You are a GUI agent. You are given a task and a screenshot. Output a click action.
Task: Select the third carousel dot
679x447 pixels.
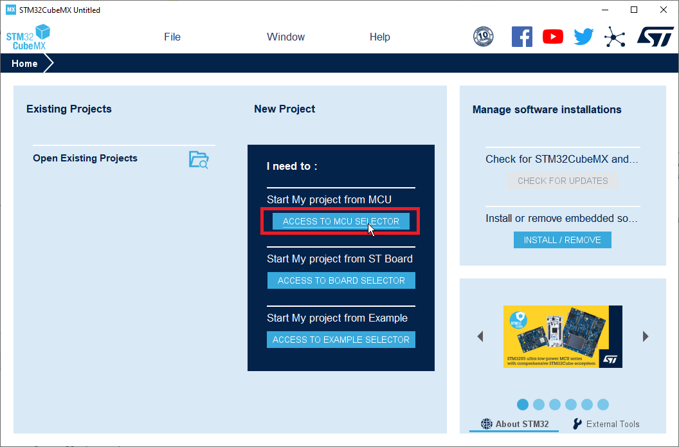[555, 405]
